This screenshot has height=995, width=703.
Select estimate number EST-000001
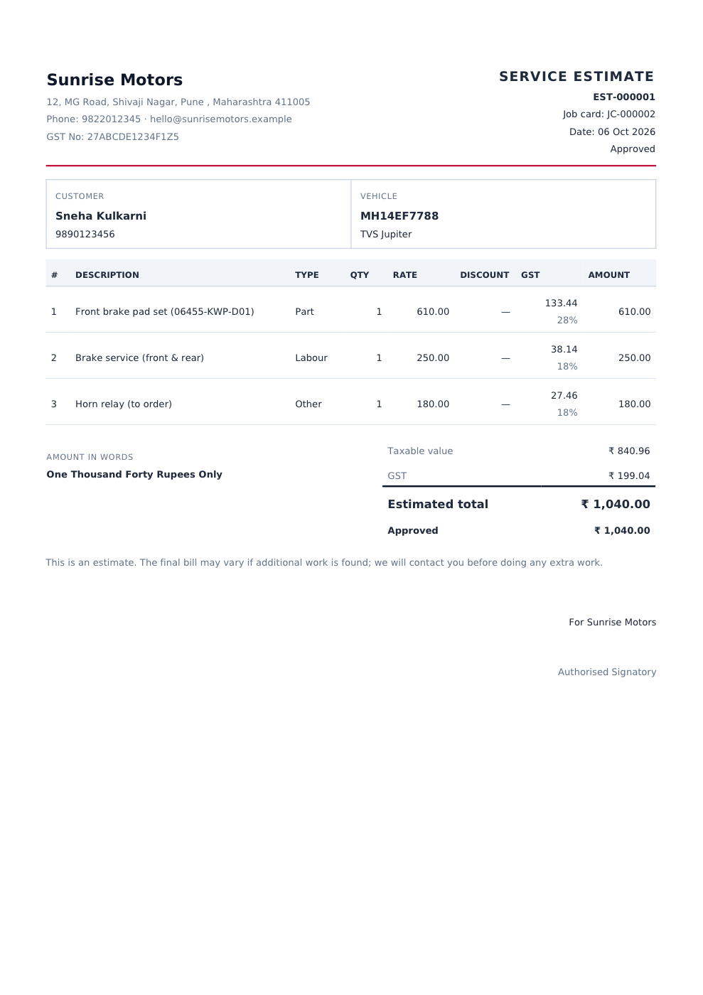click(x=624, y=97)
